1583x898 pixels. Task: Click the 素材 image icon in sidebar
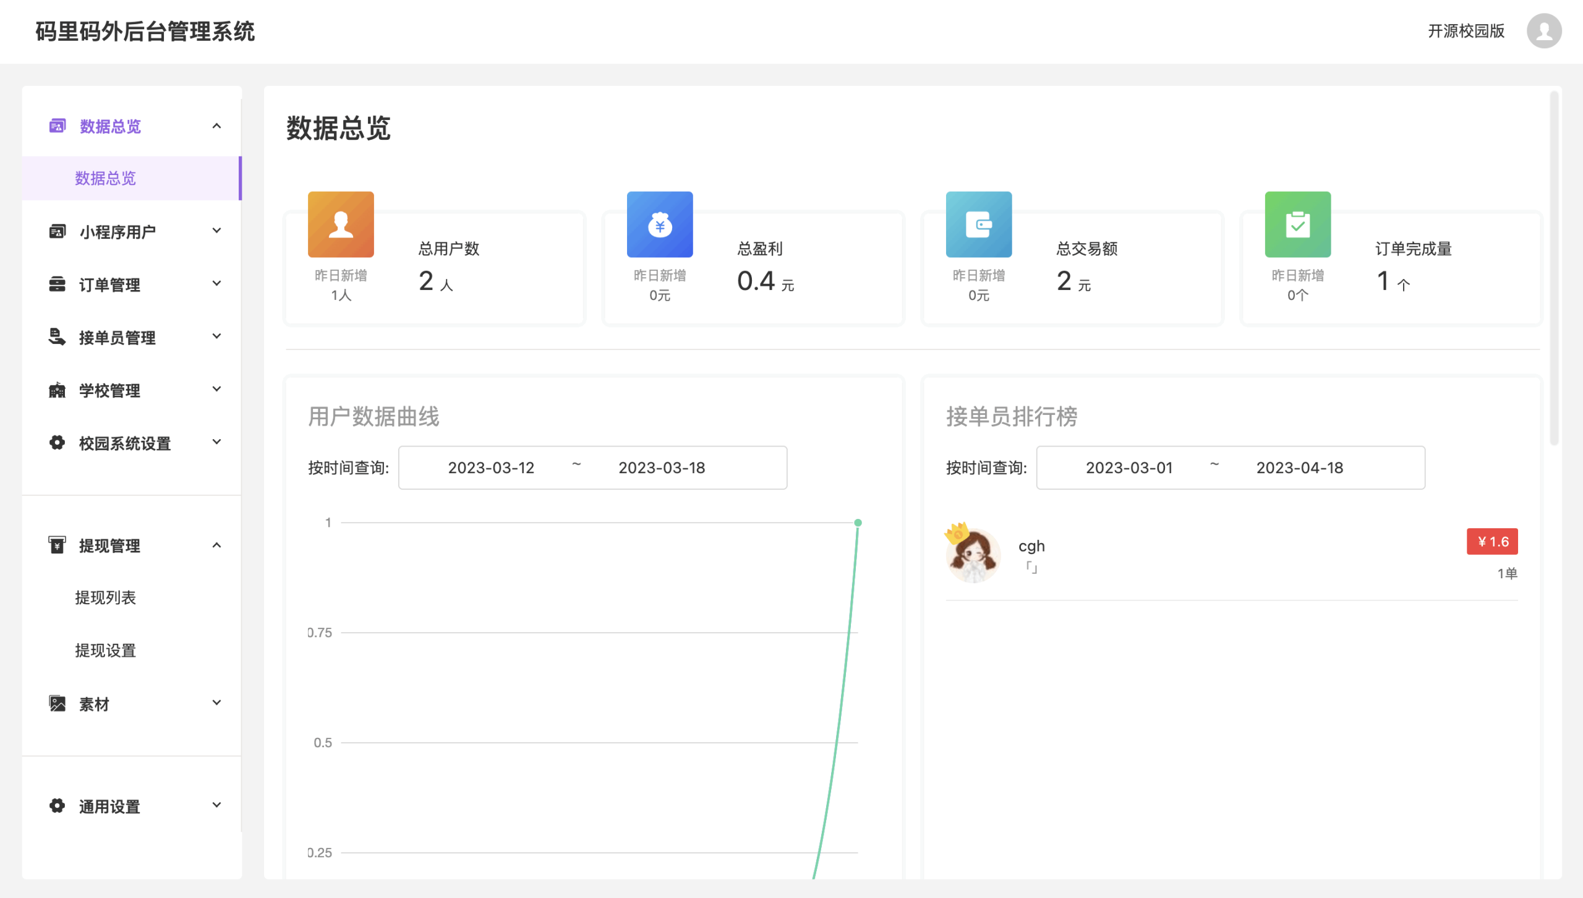pyautogui.click(x=56, y=703)
